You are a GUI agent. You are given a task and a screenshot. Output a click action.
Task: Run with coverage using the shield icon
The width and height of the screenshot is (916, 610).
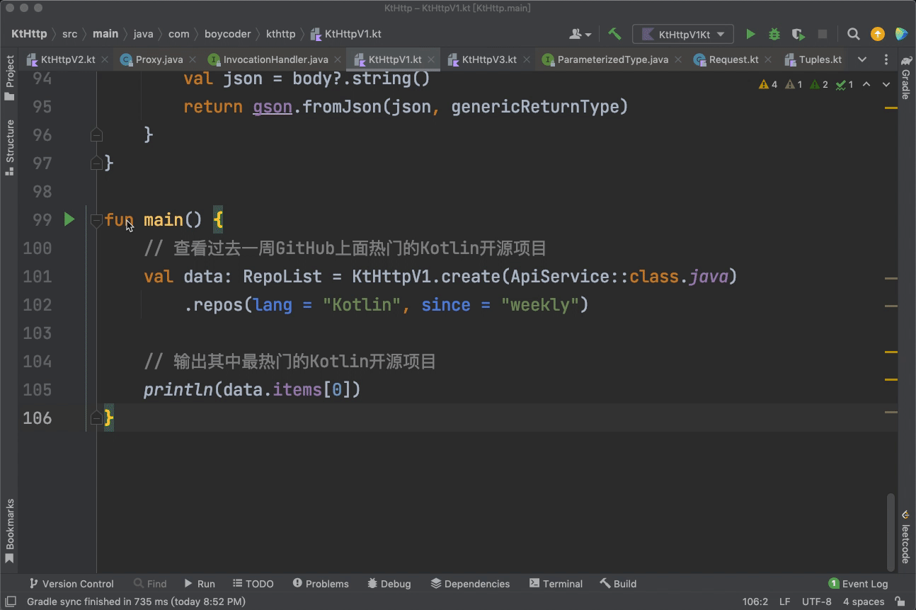798,34
